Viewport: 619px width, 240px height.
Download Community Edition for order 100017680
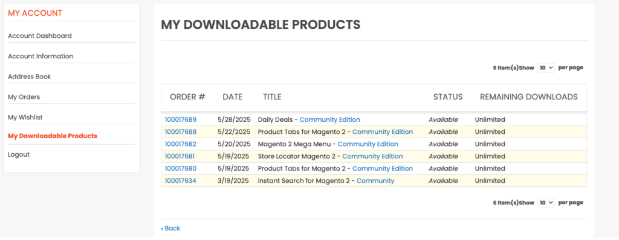pyautogui.click(x=383, y=168)
